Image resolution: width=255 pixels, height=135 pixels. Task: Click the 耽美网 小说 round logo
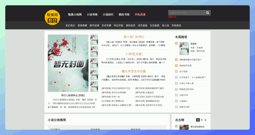pos(52,17)
